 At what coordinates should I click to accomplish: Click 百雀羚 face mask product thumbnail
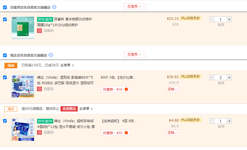point(23,28)
